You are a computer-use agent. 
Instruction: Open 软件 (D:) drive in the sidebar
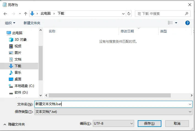(18, 92)
